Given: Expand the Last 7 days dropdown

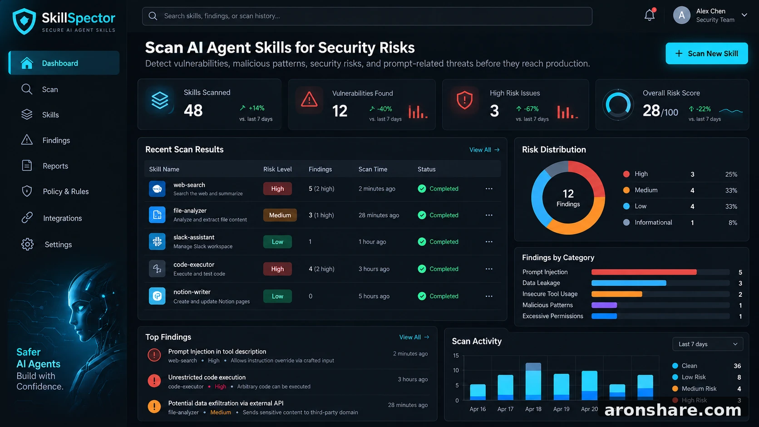Looking at the screenshot, I should pos(707,344).
